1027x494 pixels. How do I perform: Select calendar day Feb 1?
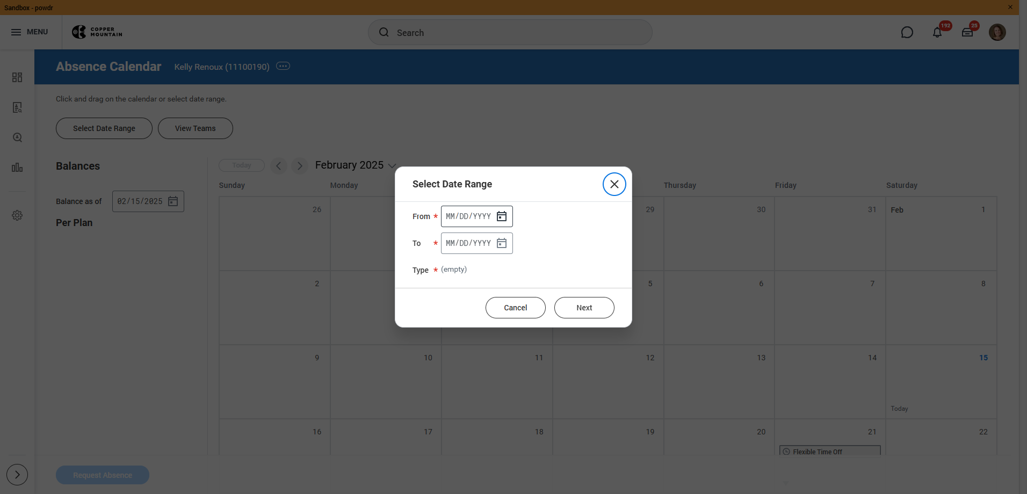pyautogui.click(x=941, y=234)
